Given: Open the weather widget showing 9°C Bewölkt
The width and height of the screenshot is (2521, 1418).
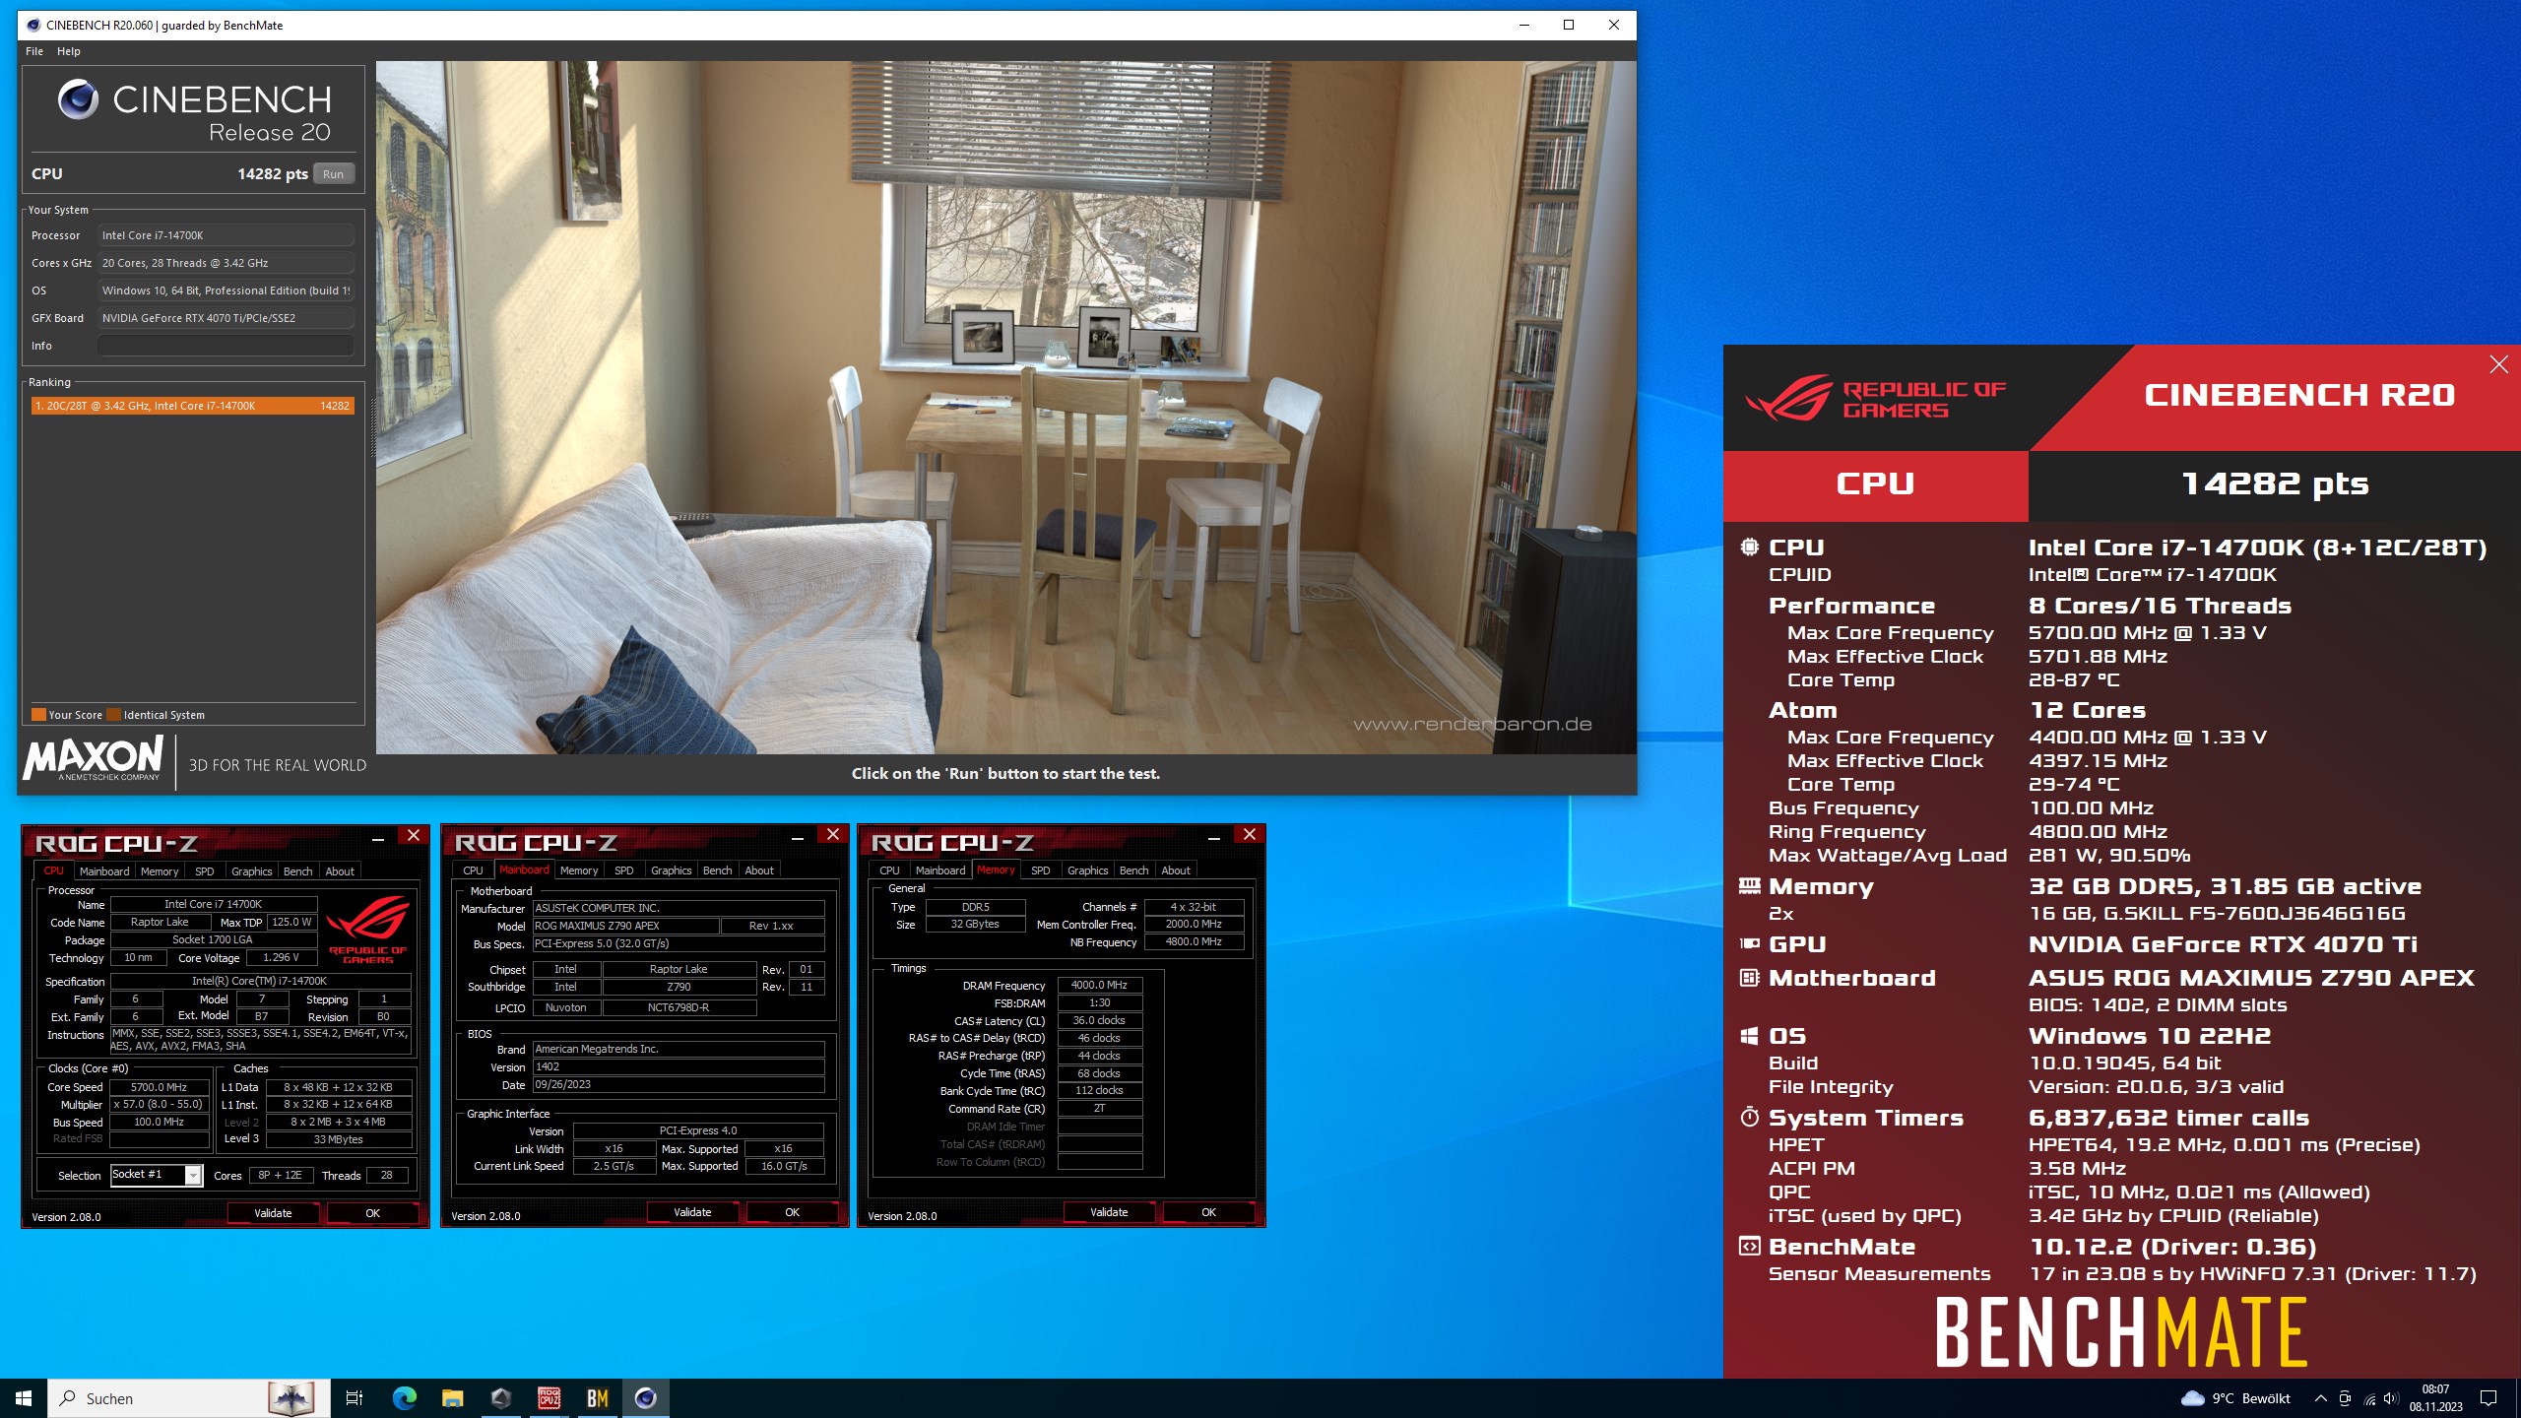Looking at the screenshot, I should 2235,1398.
